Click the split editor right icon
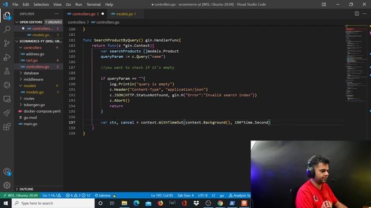Viewport: 371px width, 208px height. pyautogui.click(x=357, y=14)
